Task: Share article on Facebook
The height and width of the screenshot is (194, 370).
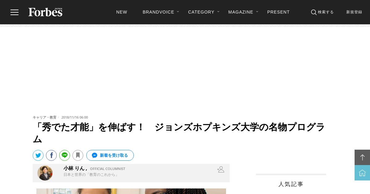Action: click(51, 155)
